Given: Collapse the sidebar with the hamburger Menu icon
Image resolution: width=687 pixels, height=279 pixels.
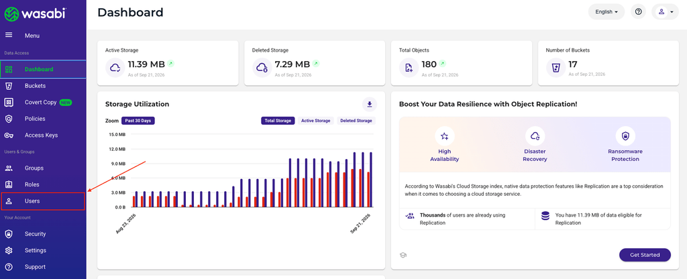Looking at the screenshot, I should pos(9,35).
